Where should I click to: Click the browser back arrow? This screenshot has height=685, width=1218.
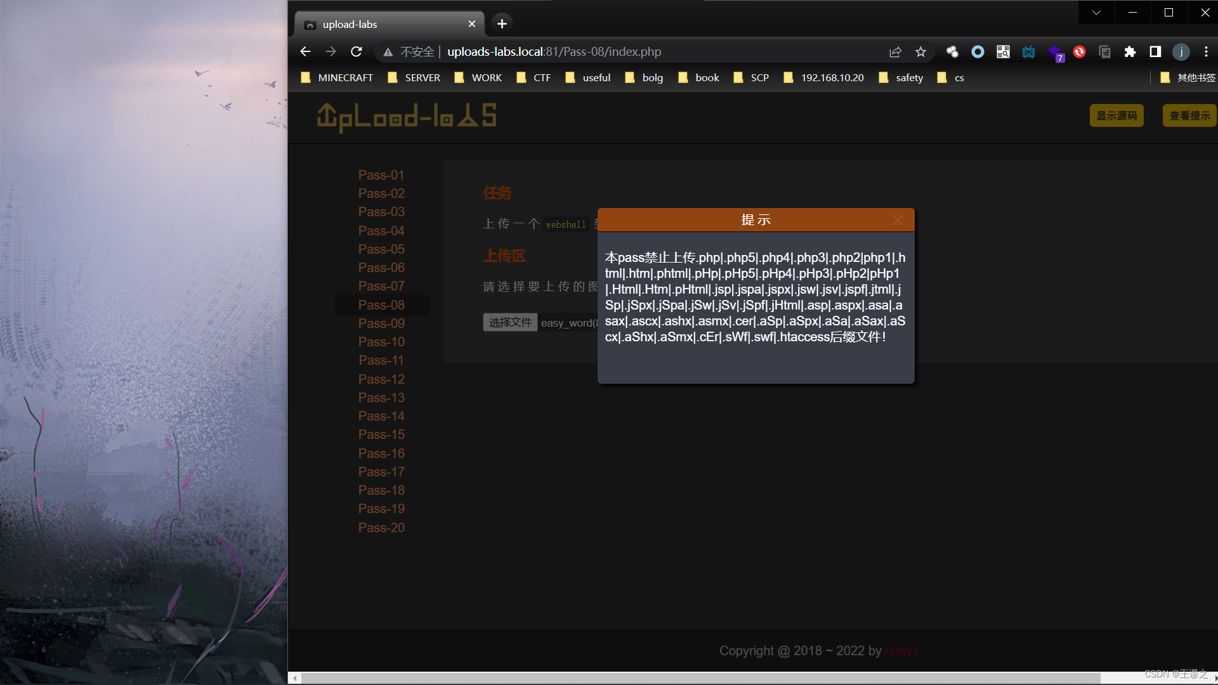click(305, 51)
